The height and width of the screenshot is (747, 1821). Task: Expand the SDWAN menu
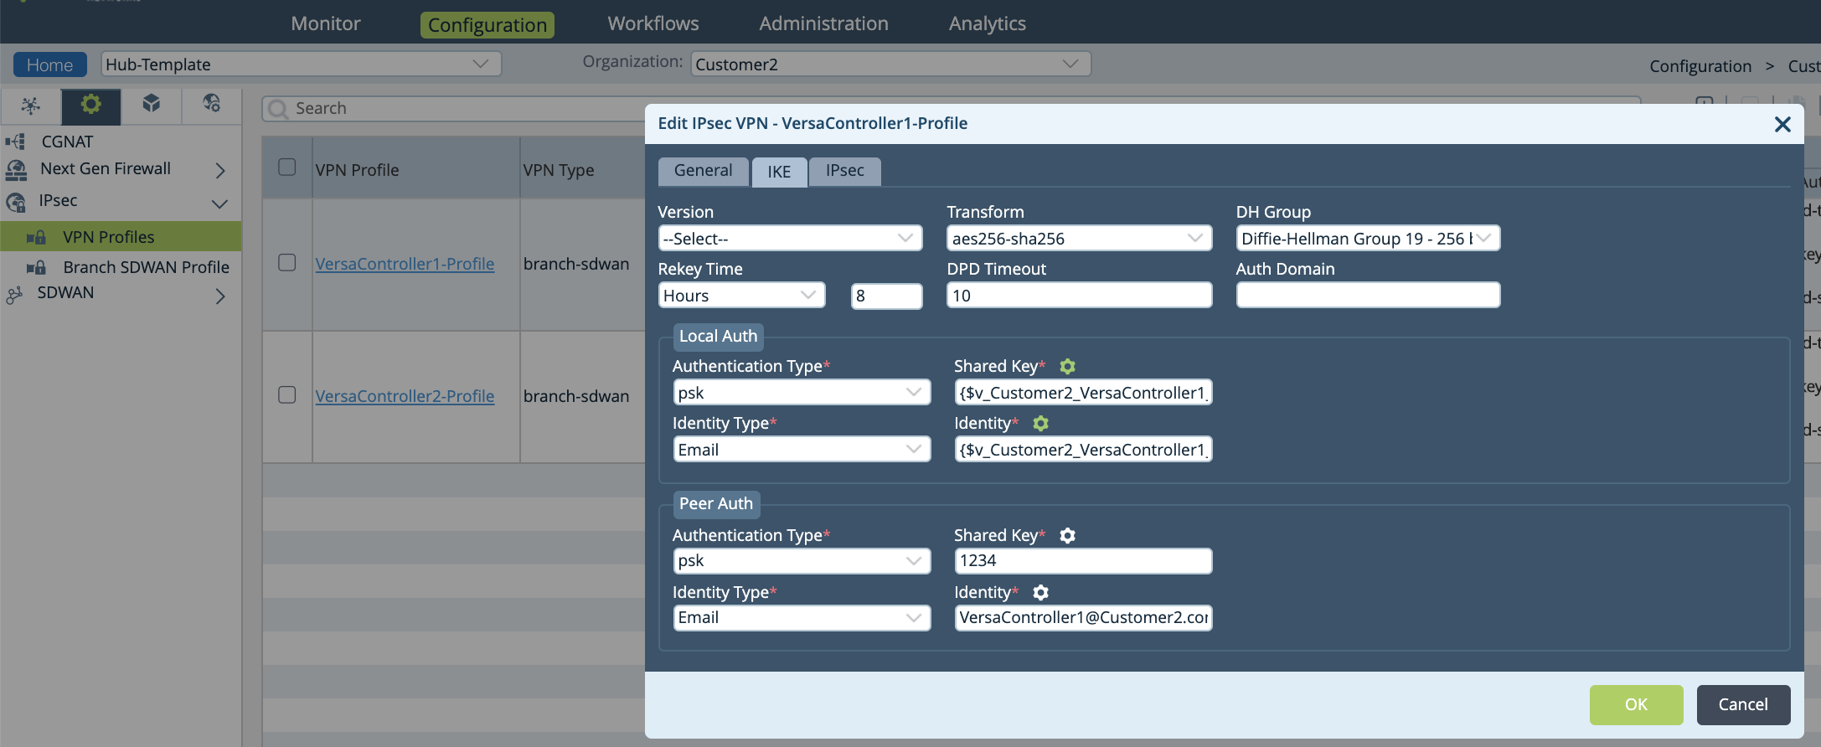220,296
